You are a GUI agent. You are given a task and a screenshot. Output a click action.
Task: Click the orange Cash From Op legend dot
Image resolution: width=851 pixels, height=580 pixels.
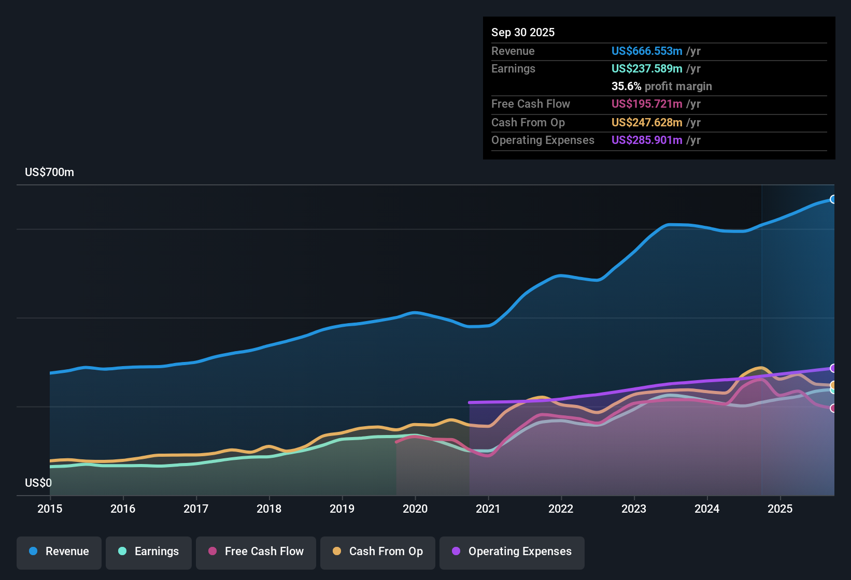point(336,552)
